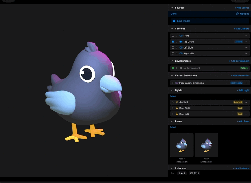
Task: Expand the No Environment row
Action: click(177, 68)
